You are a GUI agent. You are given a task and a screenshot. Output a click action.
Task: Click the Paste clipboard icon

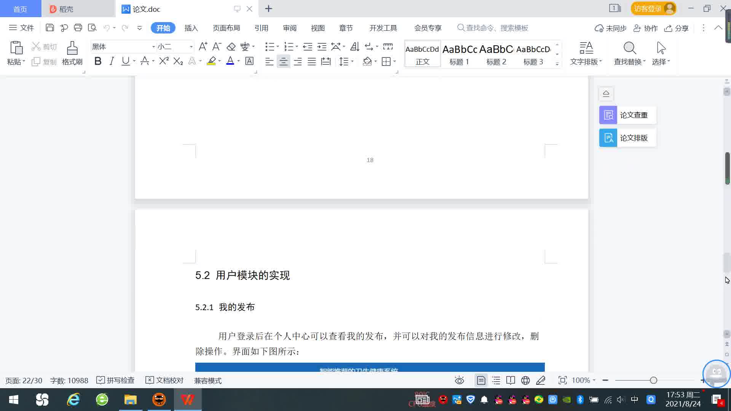tap(16, 48)
